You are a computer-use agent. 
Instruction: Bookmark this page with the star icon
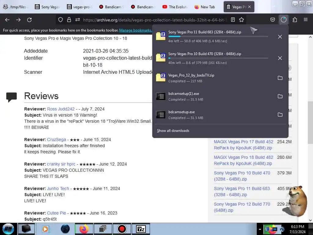click(x=241, y=20)
